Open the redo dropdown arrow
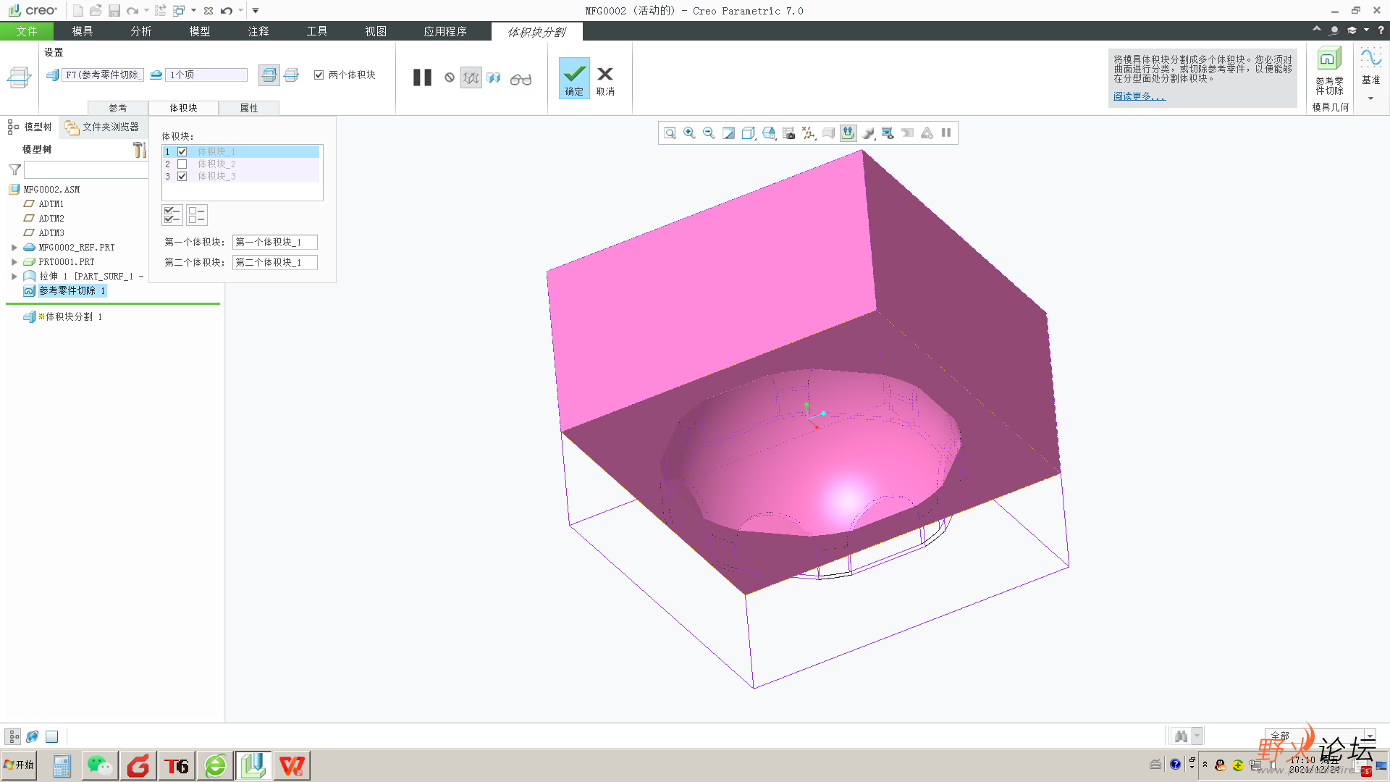 point(146,11)
